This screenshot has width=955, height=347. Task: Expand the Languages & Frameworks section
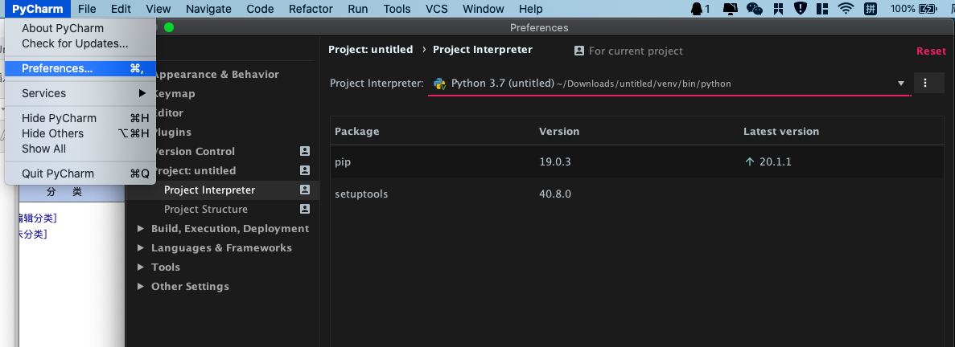(141, 248)
